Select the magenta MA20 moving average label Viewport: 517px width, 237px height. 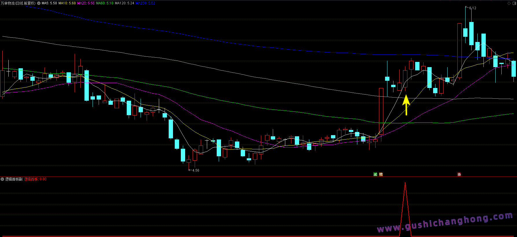point(86,3)
